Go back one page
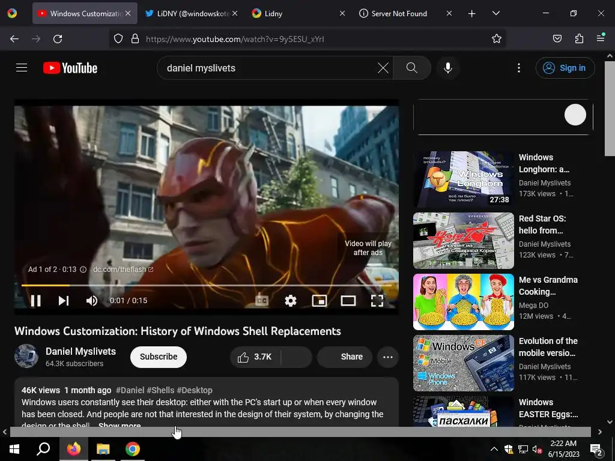Image resolution: width=615 pixels, height=461 pixels. coord(14,39)
